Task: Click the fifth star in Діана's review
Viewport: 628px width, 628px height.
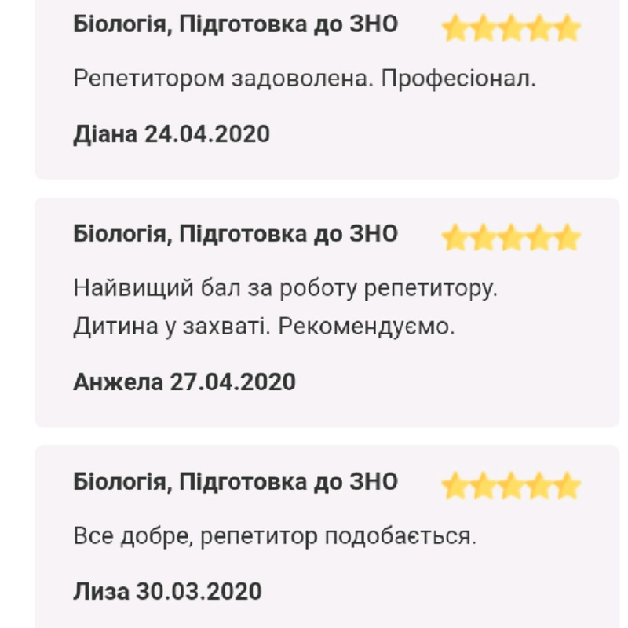Action: click(568, 30)
